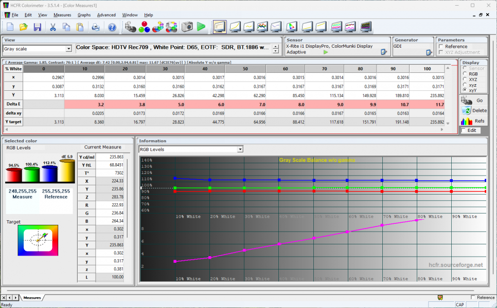Select the XYZ display radio button

click(x=464, y=79)
